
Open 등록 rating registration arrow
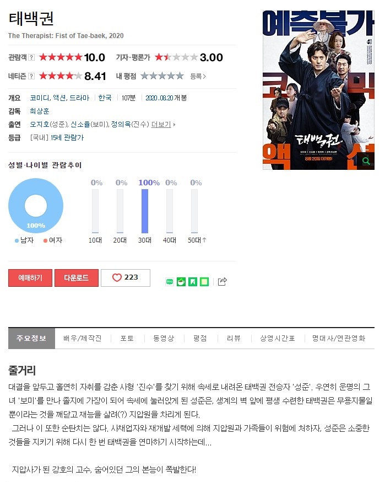[x=198, y=76]
